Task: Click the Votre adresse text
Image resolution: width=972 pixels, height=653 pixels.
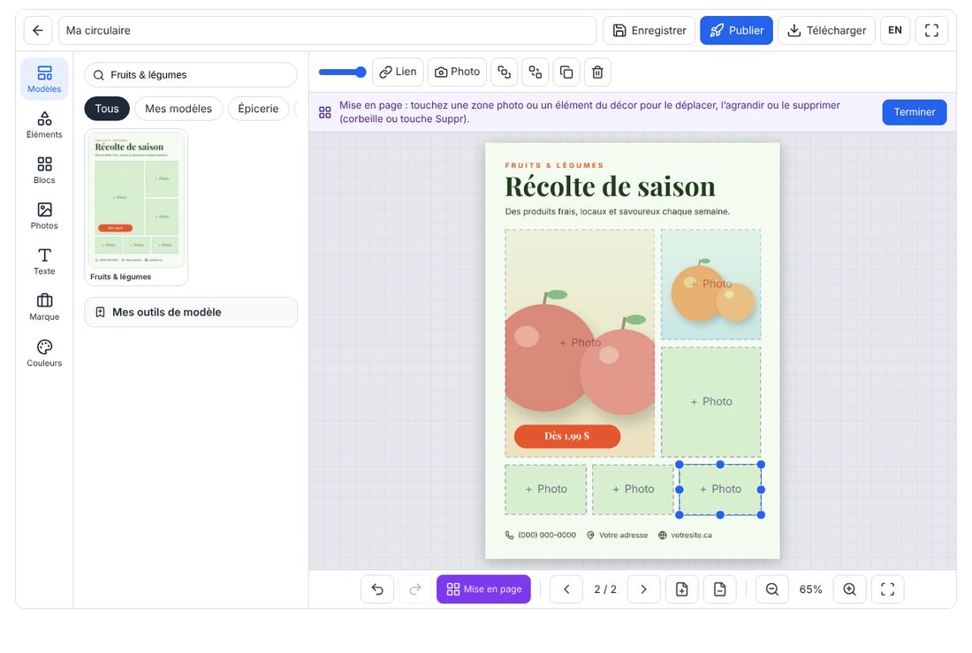Action: click(623, 535)
